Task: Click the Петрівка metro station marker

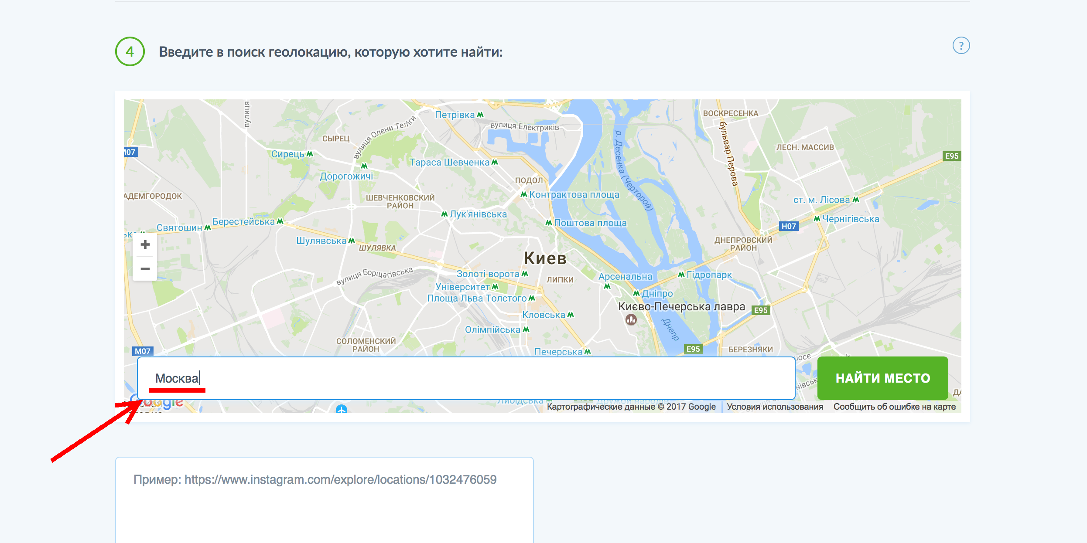Action: [480, 115]
